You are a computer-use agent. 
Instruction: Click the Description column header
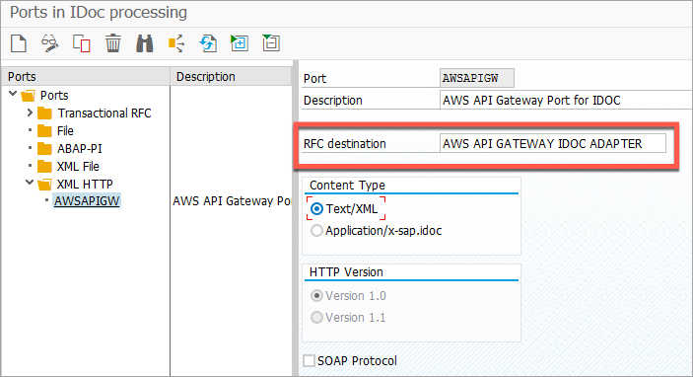pos(231,77)
